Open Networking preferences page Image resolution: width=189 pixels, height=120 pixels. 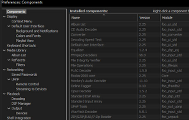pyautogui.click(x=15, y=70)
